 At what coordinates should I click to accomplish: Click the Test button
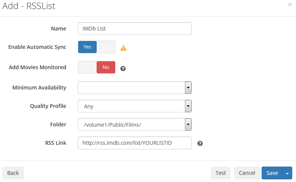220,173
